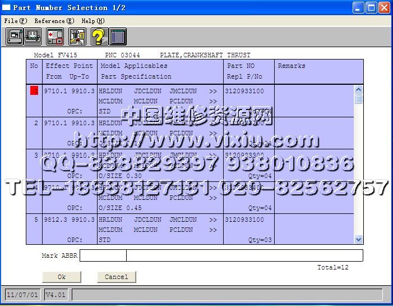Click the Mark ABBR short input box

click(103, 256)
